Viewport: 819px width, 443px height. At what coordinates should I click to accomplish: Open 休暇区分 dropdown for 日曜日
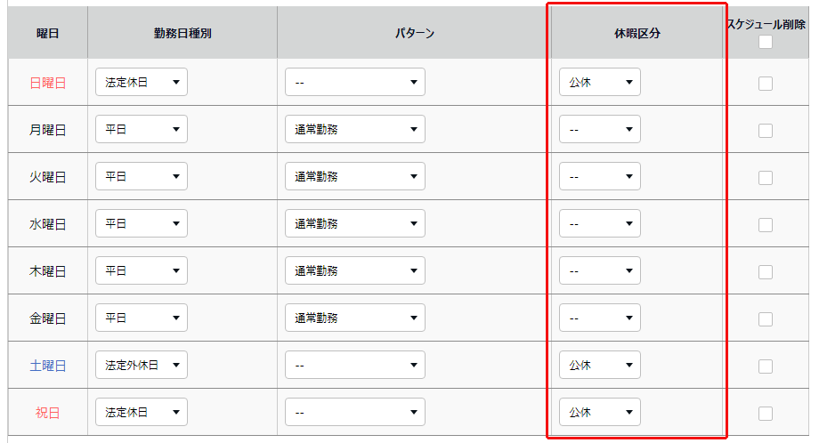(599, 83)
